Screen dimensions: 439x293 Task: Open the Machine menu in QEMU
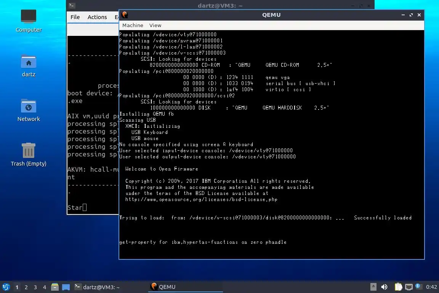pos(133,25)
